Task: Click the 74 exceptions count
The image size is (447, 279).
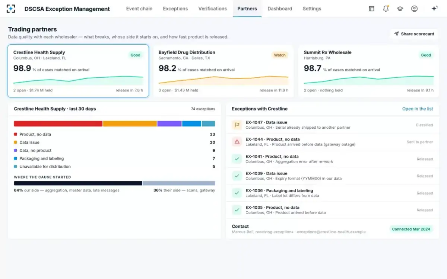Action: pyautogui.click(x=203, y=109)
